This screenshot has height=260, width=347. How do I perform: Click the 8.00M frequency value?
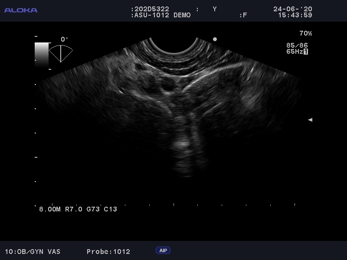[50, 209]
